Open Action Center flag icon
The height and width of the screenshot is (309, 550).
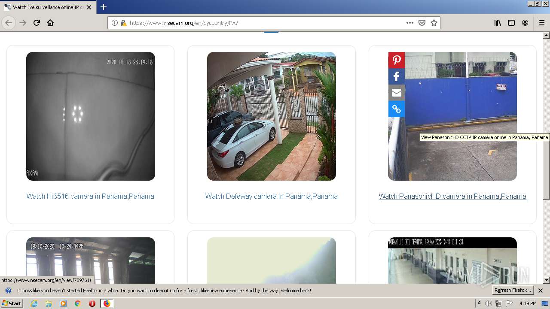coord(509,303)
